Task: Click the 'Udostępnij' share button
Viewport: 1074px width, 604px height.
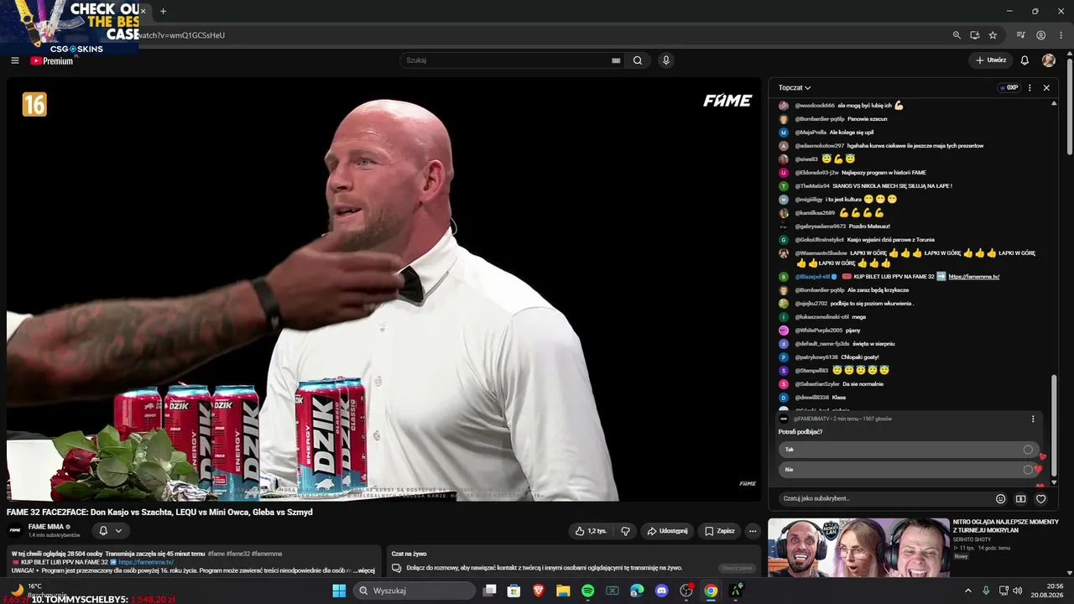Action: pos(667,531)
